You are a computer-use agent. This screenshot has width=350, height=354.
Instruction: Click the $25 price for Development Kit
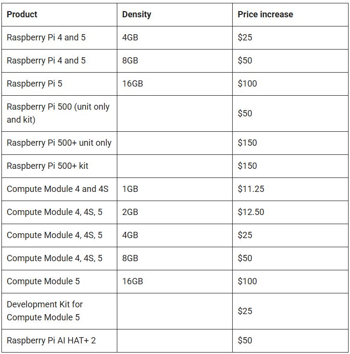(245, 311)
